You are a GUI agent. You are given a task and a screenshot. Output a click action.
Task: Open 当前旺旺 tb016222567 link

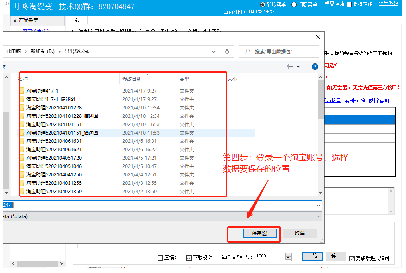click(x=249, y=12)
